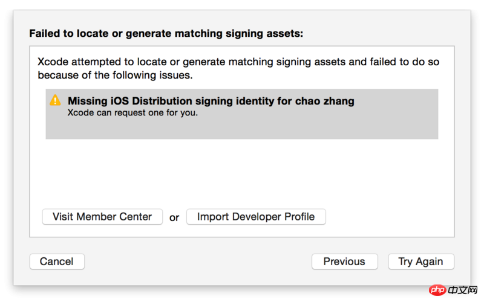Screen dimensions: 484x302
Task: Click 'because of the following issues.' text line
Action: click(115, 75)
